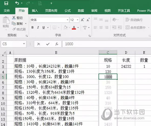
Task: Open the 复制 copy options dropdown arrow
Action: (26, 23)
